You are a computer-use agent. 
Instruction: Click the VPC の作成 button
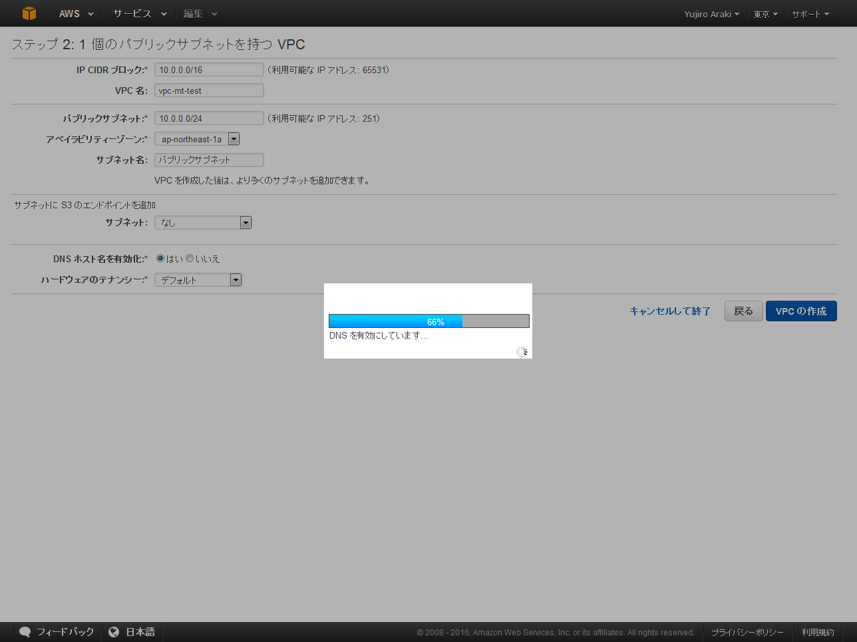pos(801,311)
